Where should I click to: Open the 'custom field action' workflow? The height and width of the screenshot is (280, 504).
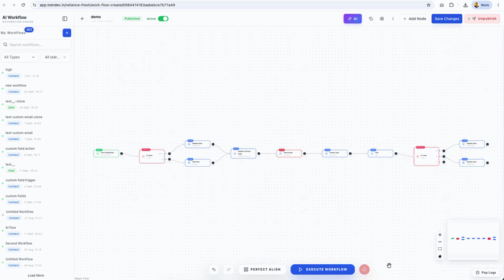click(36, 152)
